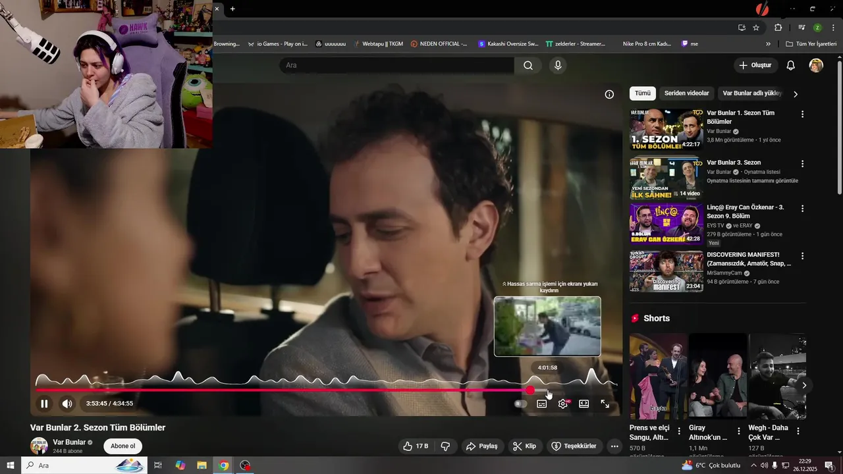Open Linç@ Eray Can Özkenar video title
Viewport: 843px width, 474px height.
[x=746, y=211]
